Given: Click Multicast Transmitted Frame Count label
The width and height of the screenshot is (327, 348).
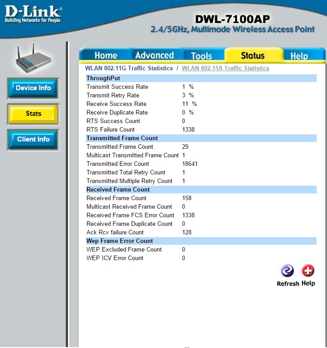Looking at the screenshot, I should [132, 156].
